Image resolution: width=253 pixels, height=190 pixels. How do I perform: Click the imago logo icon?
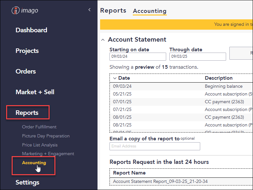coord(16,10)
